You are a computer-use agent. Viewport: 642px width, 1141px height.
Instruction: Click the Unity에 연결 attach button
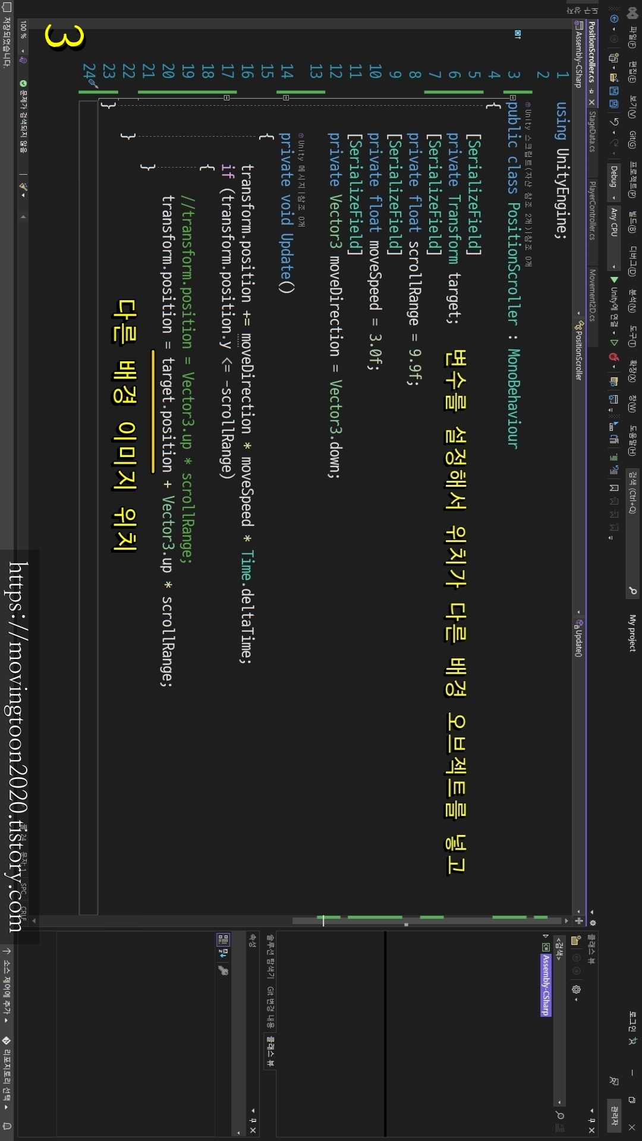[x=614, y=302]
